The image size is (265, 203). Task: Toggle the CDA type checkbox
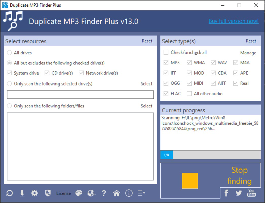pos(213,73)
